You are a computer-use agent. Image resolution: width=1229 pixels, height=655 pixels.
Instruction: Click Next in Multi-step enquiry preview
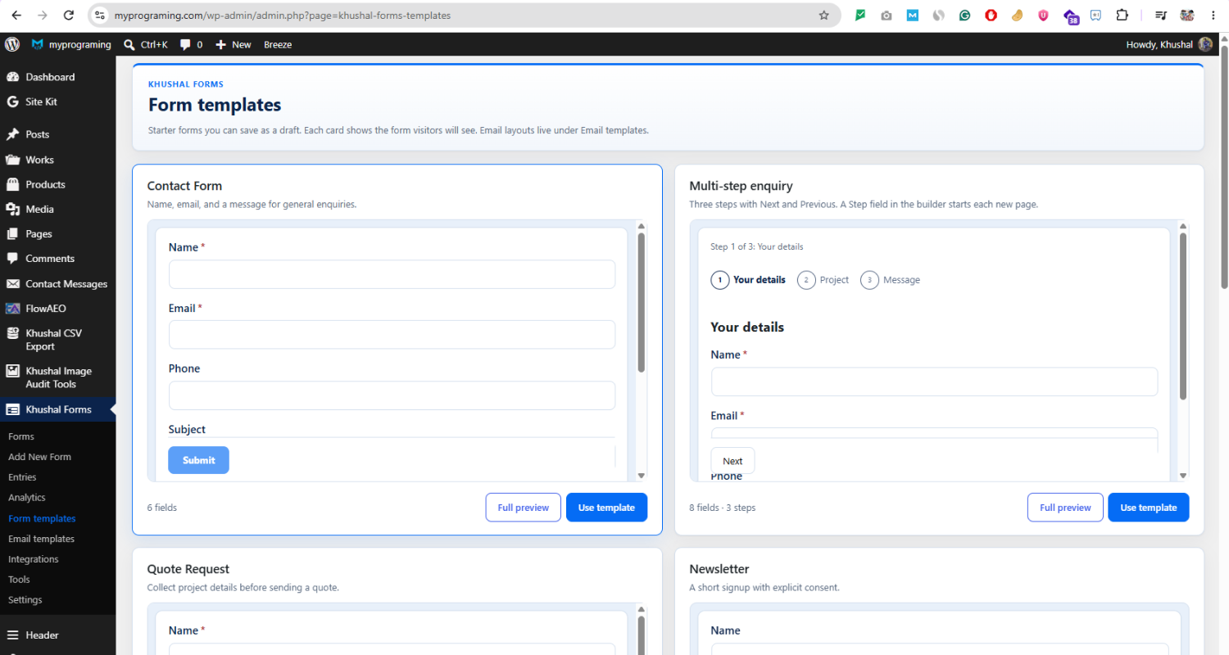[x=732, y=461]
